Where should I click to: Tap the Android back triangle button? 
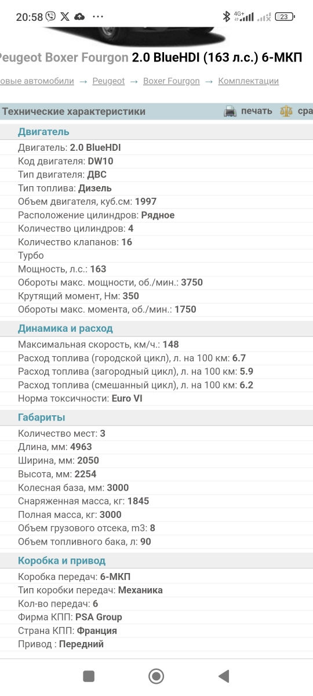coord(223,676)
